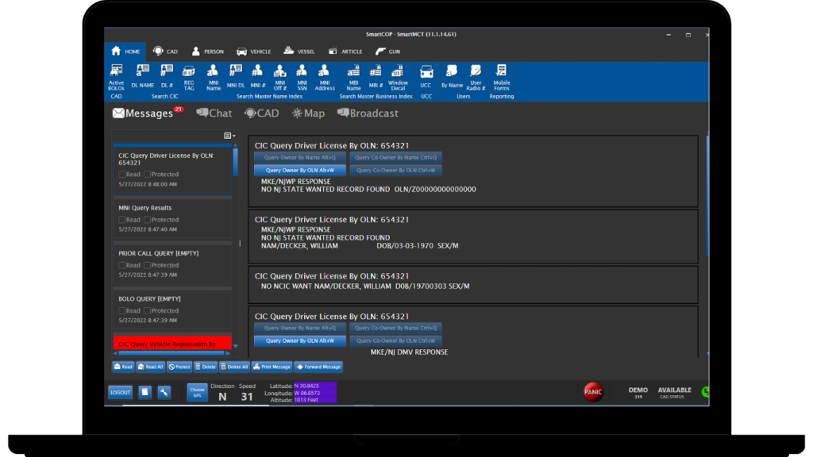813x457 pixels.
Task: Open Mobile Forms reporting
Action: [502, 76]
